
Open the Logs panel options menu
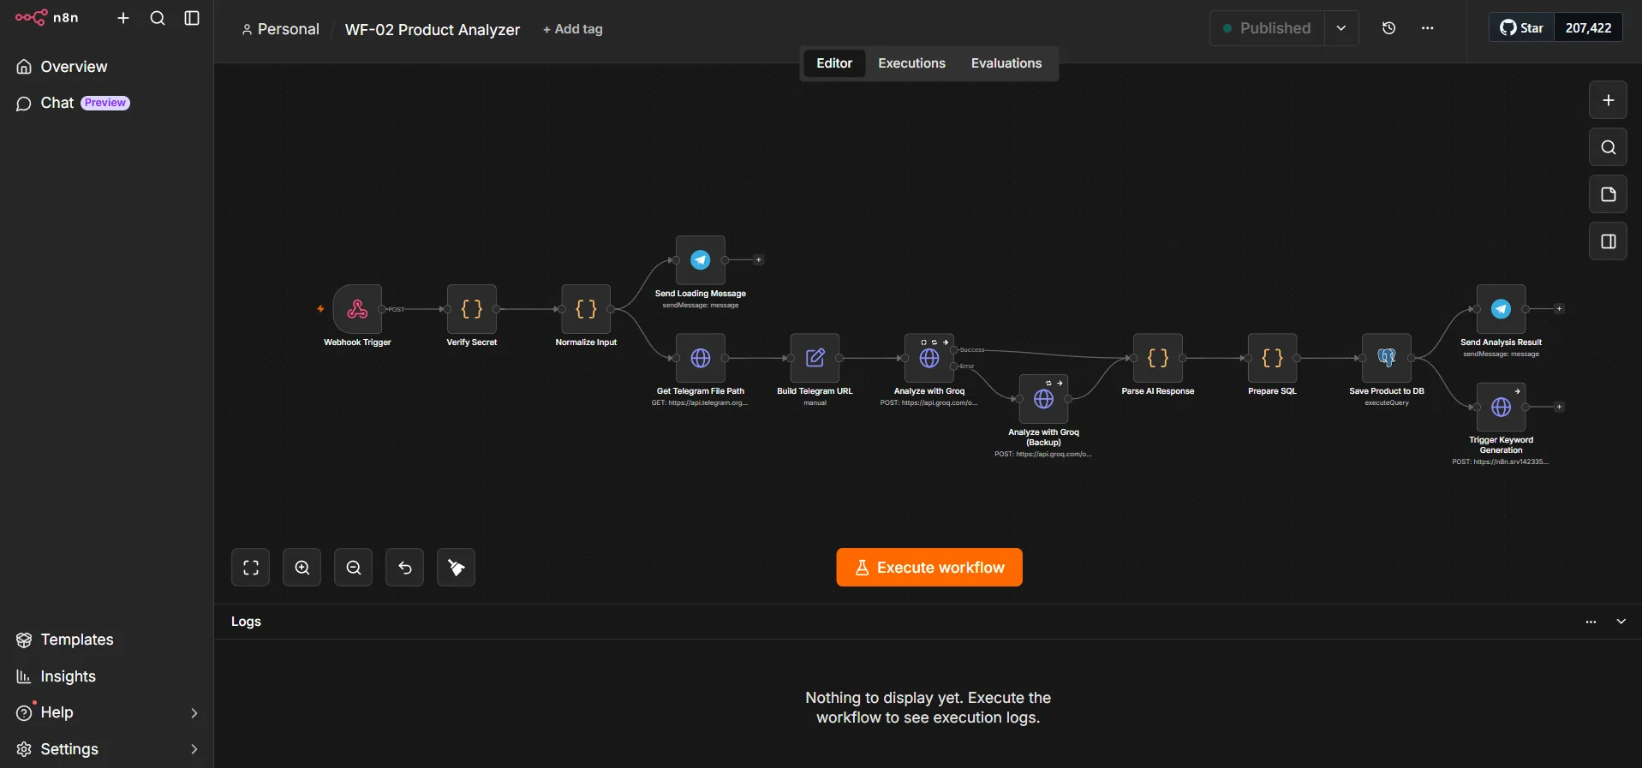click(1591, 622)
